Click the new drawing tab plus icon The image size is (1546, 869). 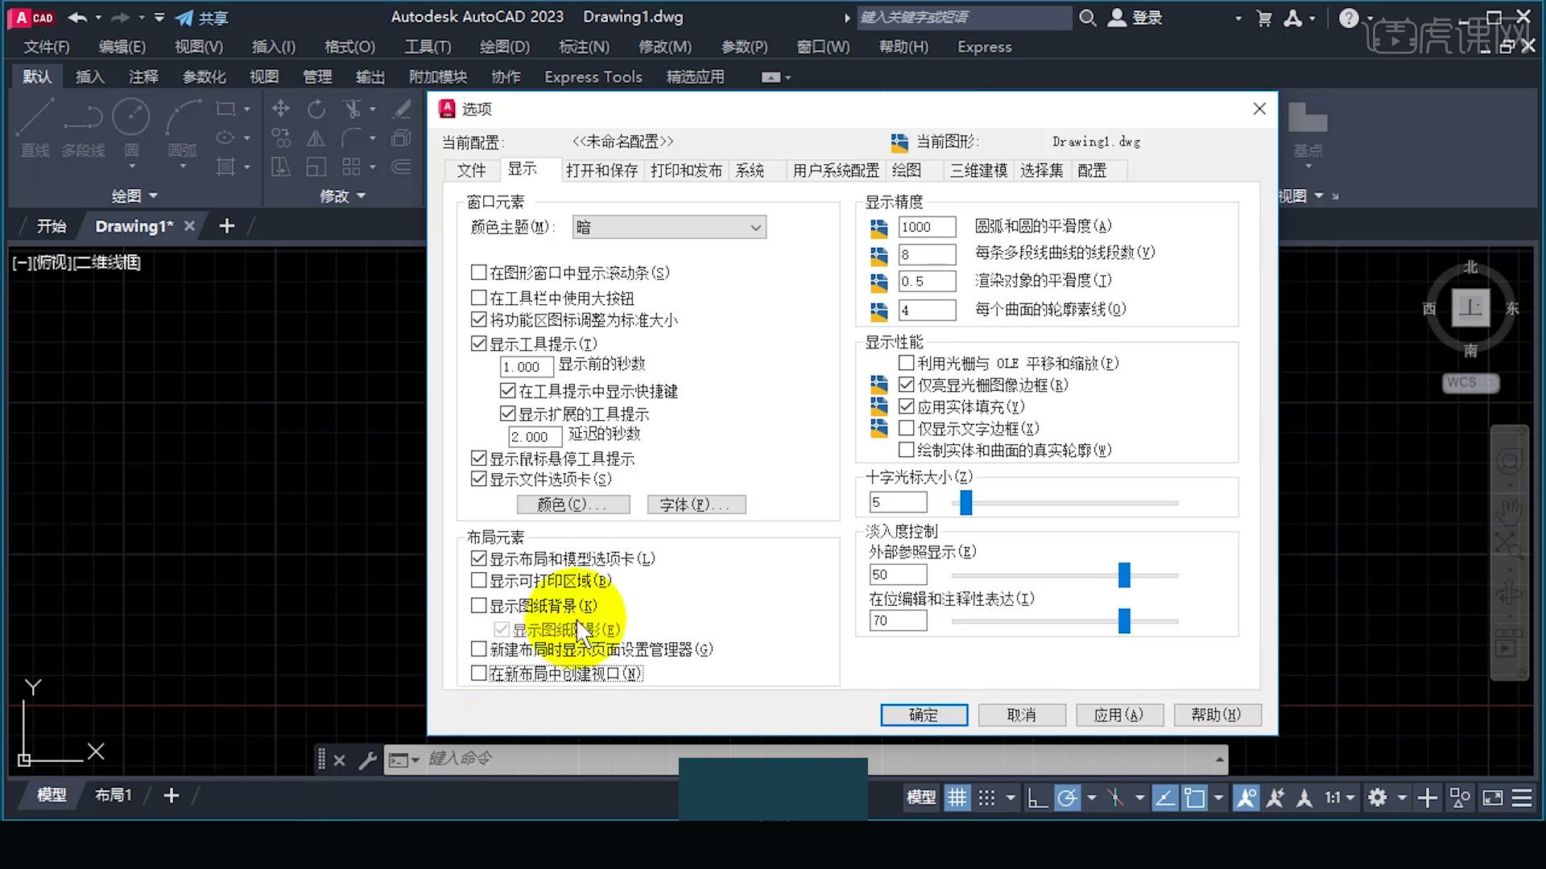coord(227,226)
